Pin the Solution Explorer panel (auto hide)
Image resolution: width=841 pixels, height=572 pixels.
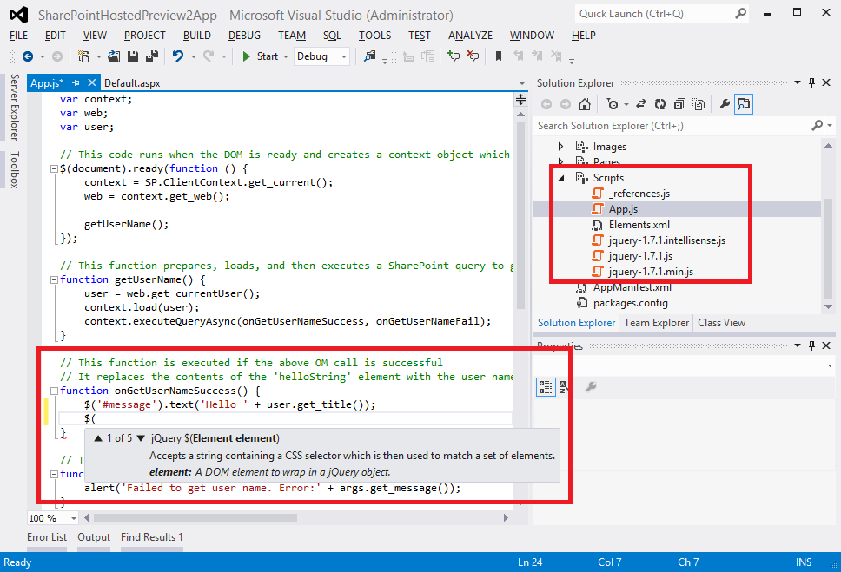pos(811,82)
